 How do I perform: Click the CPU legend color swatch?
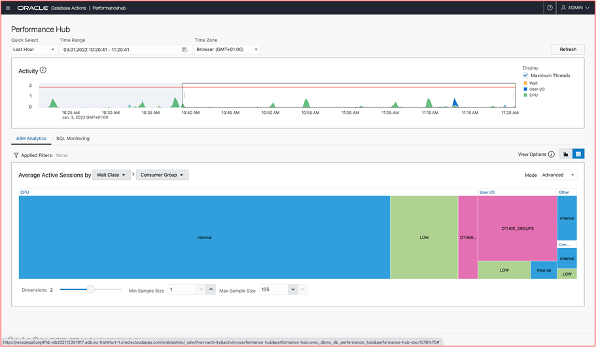point(525,95)
